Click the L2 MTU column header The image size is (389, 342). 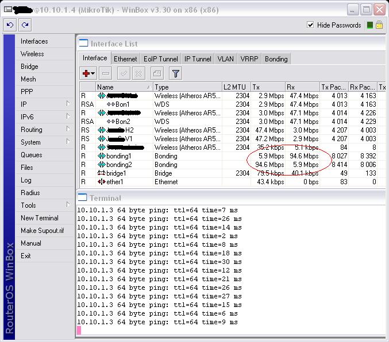[x=236, y=87]
